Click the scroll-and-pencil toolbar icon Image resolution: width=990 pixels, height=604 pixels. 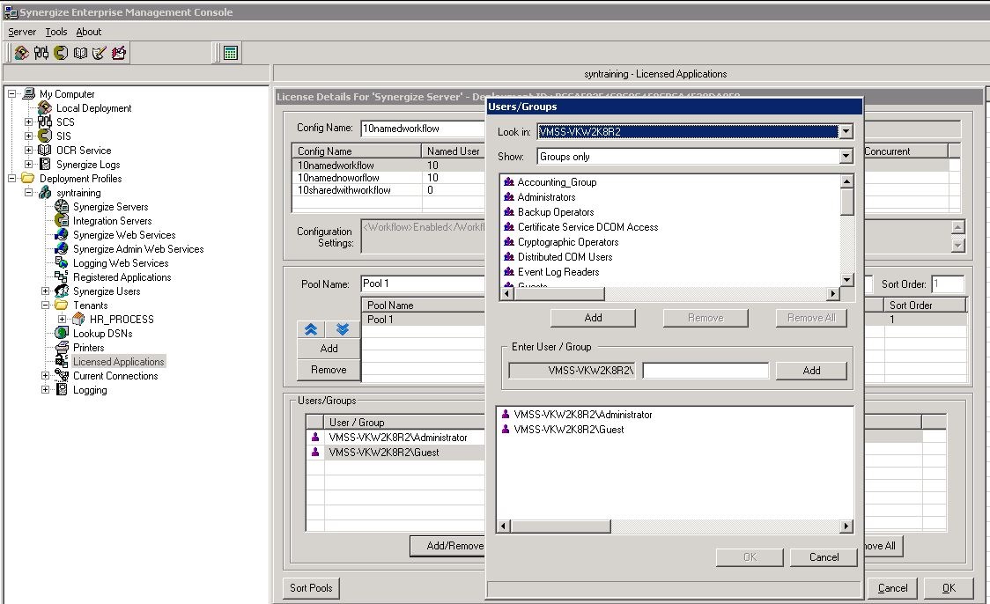coord(100,53)
